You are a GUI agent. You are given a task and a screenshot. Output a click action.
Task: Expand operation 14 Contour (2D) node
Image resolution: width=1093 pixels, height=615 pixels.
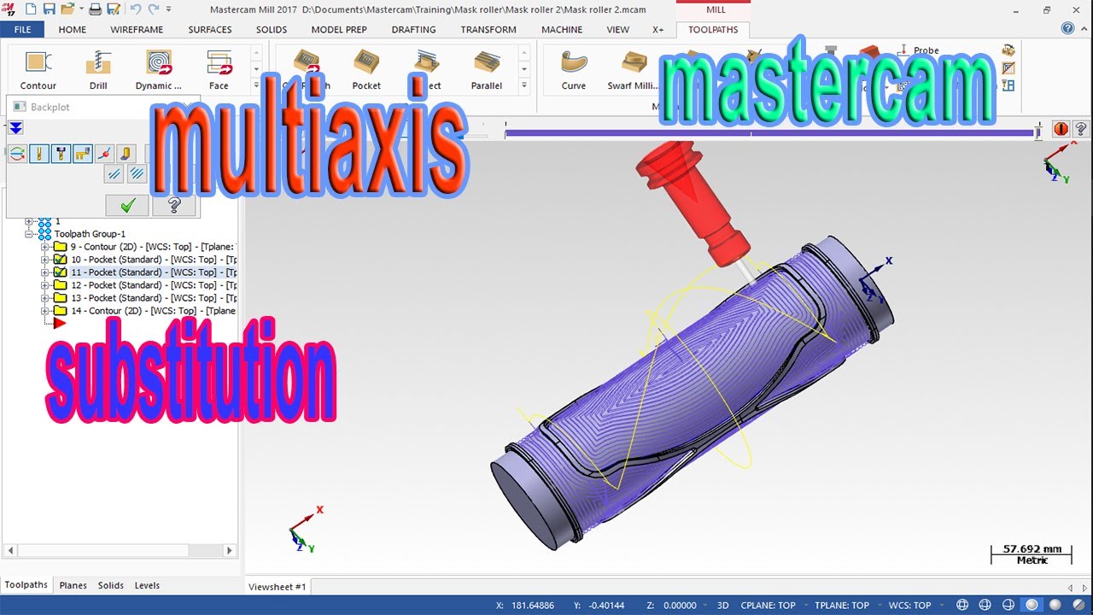click(45, 311)
